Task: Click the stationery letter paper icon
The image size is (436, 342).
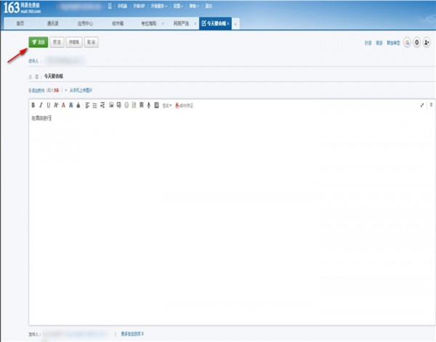Action: click(x=134, y=105)
